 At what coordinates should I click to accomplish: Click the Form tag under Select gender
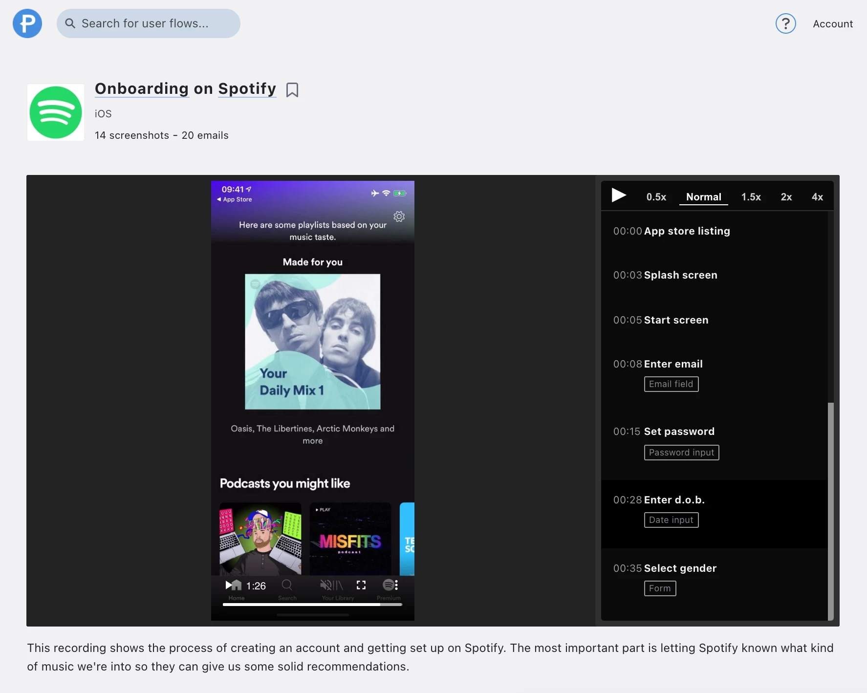tap(660, 588)
